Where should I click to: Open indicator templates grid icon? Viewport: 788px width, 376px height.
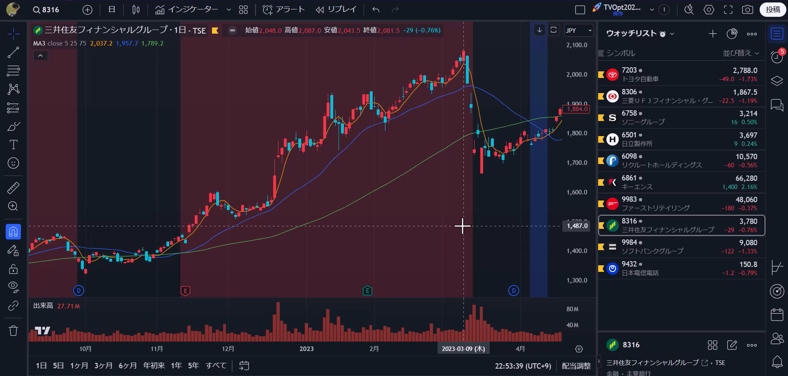click(x=244, y=9)
